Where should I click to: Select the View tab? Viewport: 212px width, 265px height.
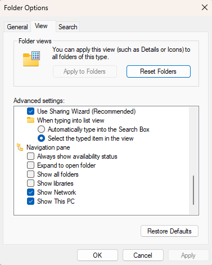tap(43, 26)
